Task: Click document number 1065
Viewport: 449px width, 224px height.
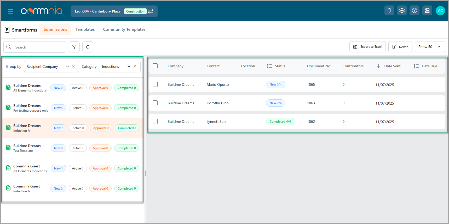Action: tap(311, 84)
